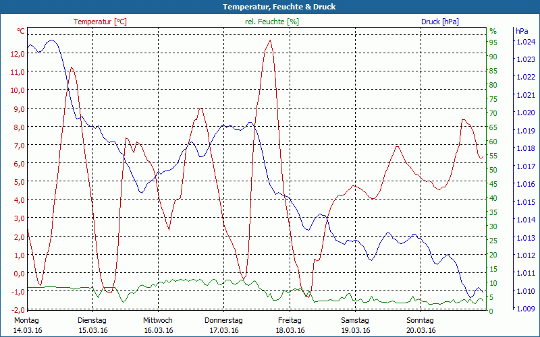Select the Donnerstag 17.03.16 date marker
Image resolution: width=540 pixels, height=337 pixels.
(224, 325)
